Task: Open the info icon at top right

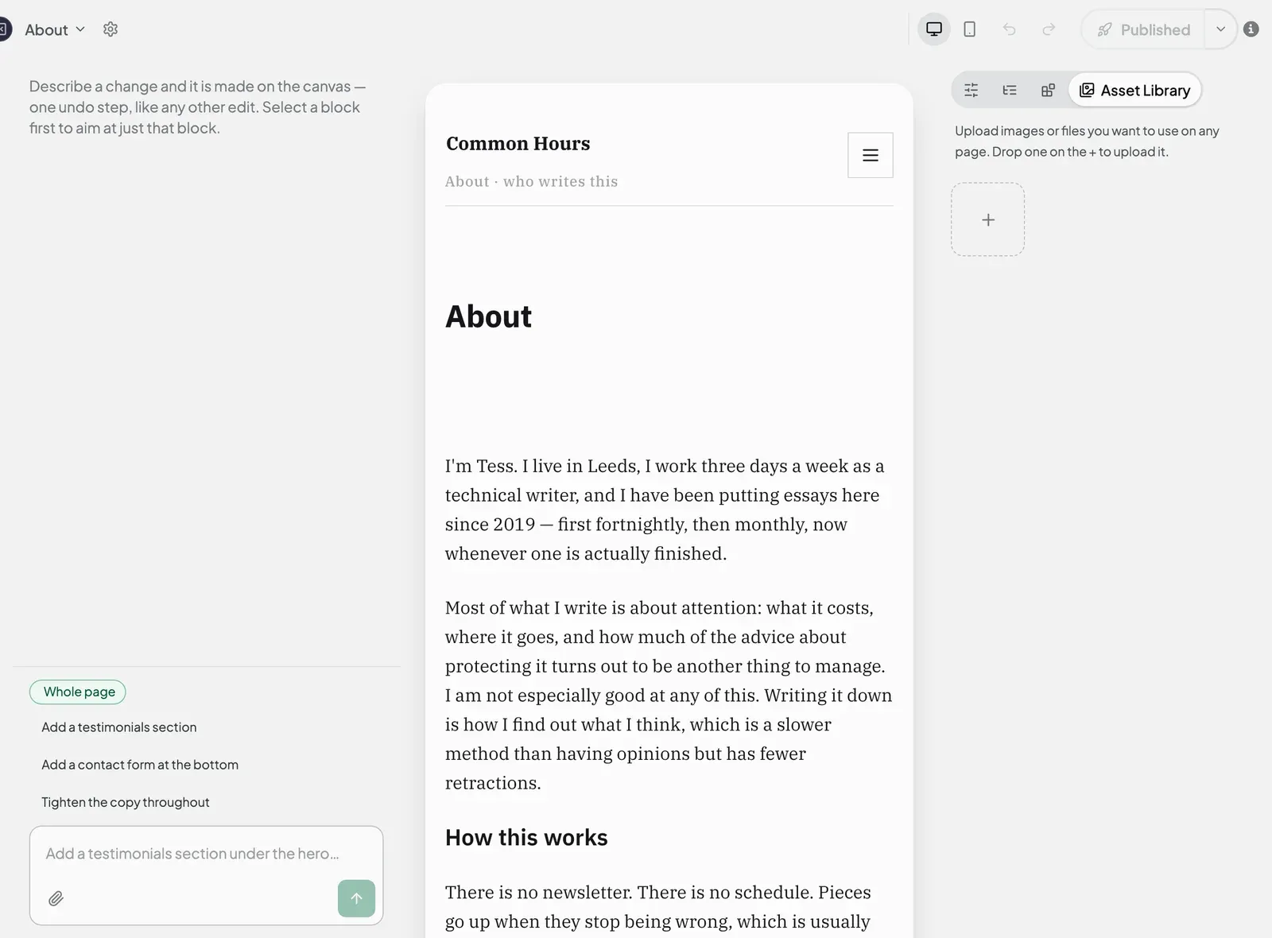Action: click(x=1251, y=29)
